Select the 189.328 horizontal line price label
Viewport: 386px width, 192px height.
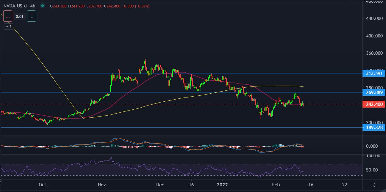374,127
